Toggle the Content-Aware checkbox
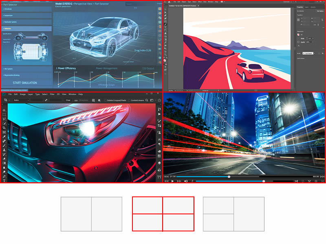Image resolution: width=326 pixels, height=244 pixels. (x=129, y=100)
